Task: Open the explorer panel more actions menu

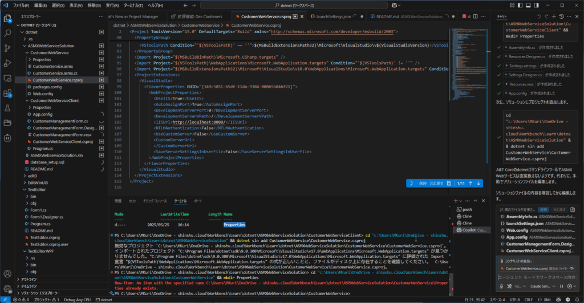Action: coord(101,17)
